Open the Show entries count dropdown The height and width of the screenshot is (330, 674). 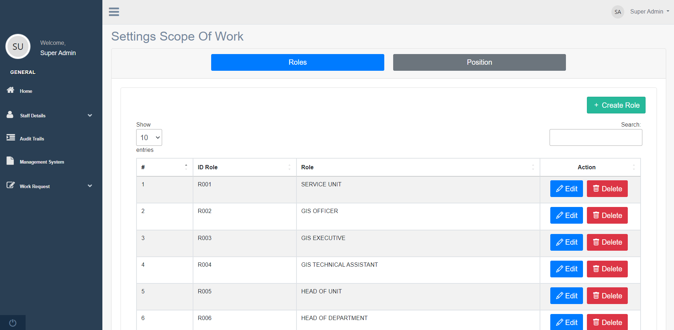tap(149, 138)
